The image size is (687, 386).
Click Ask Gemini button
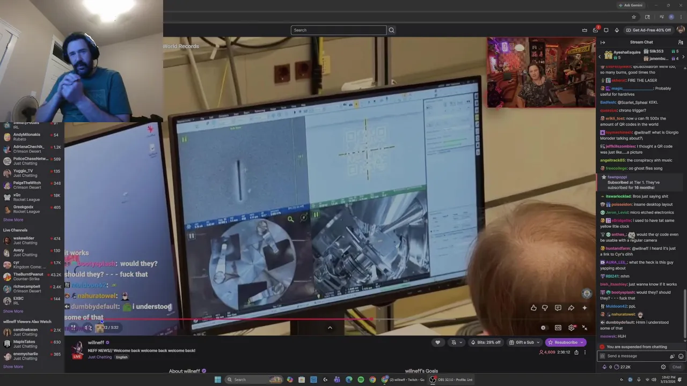(x=630, y=5)
